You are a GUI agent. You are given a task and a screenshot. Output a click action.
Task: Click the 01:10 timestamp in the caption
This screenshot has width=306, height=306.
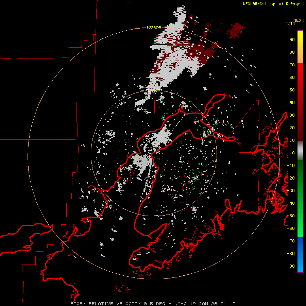tap(228, 304)
